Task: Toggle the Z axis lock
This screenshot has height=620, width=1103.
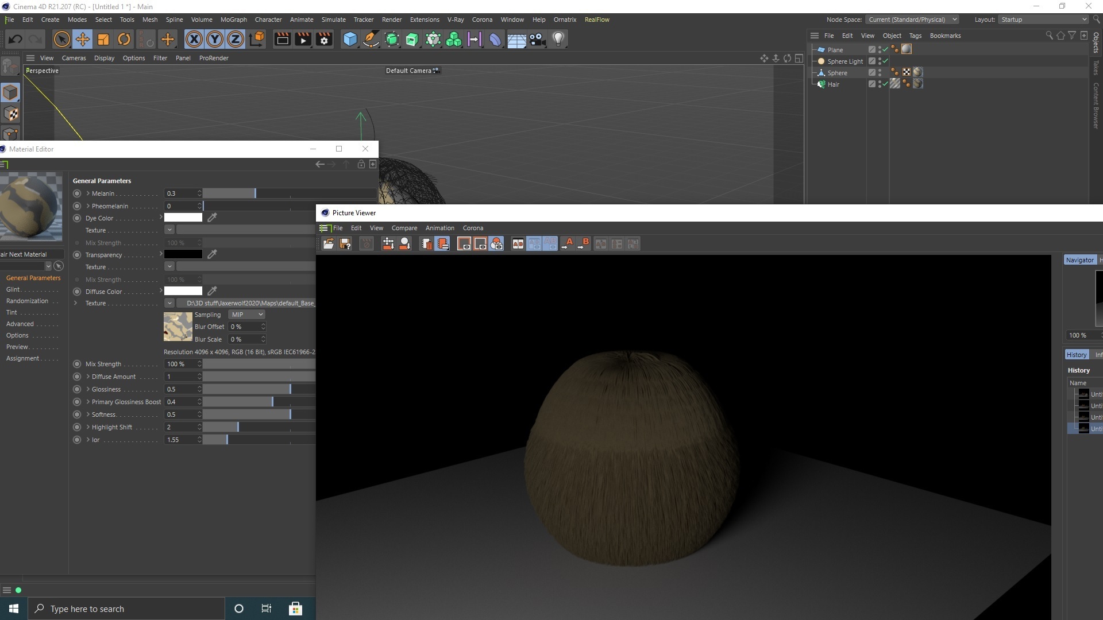Action: 236,39
